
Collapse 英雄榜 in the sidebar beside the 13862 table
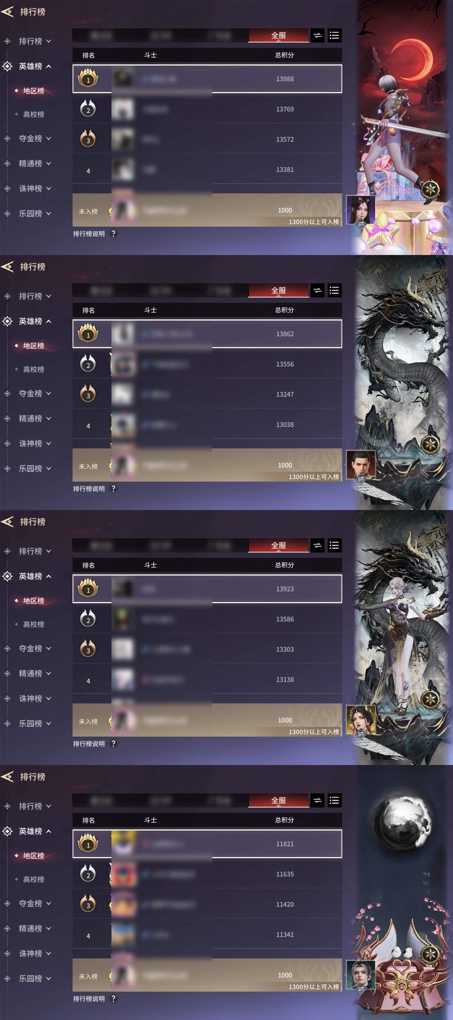tap(35, 321)
